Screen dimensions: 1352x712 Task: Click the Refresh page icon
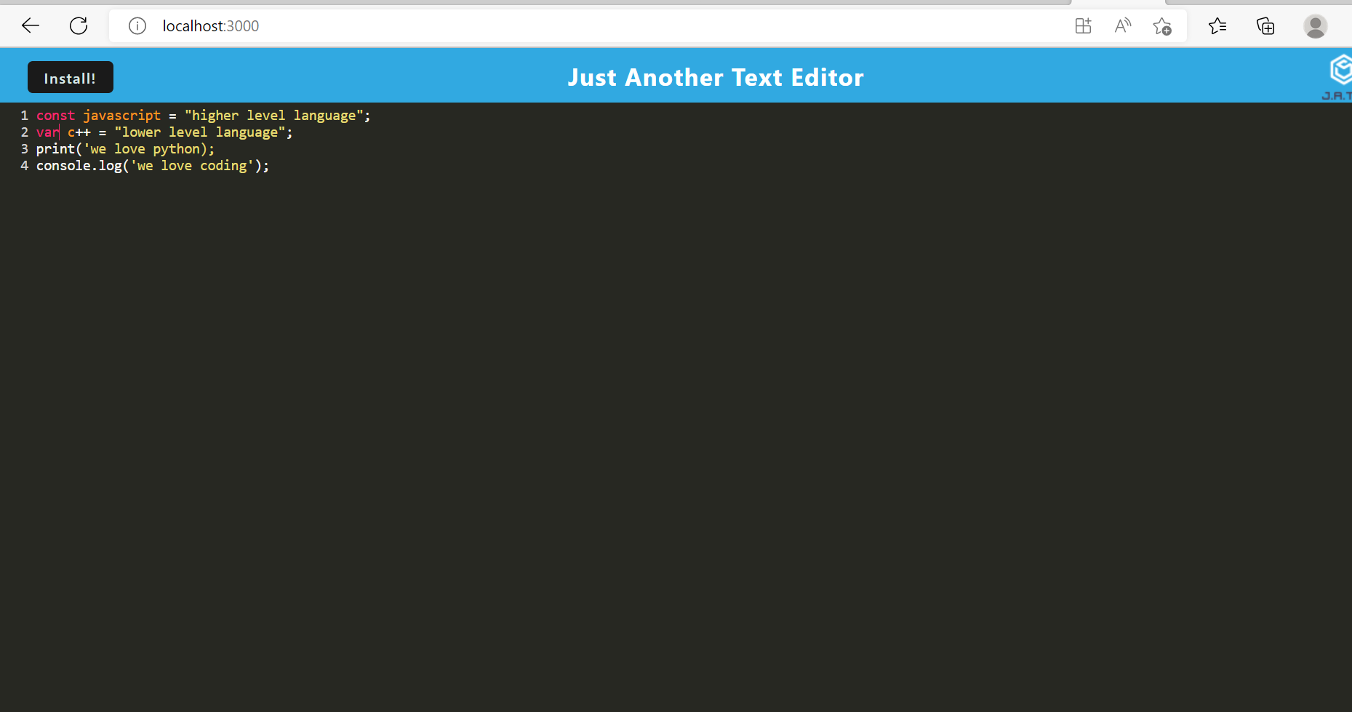[79, 25]
